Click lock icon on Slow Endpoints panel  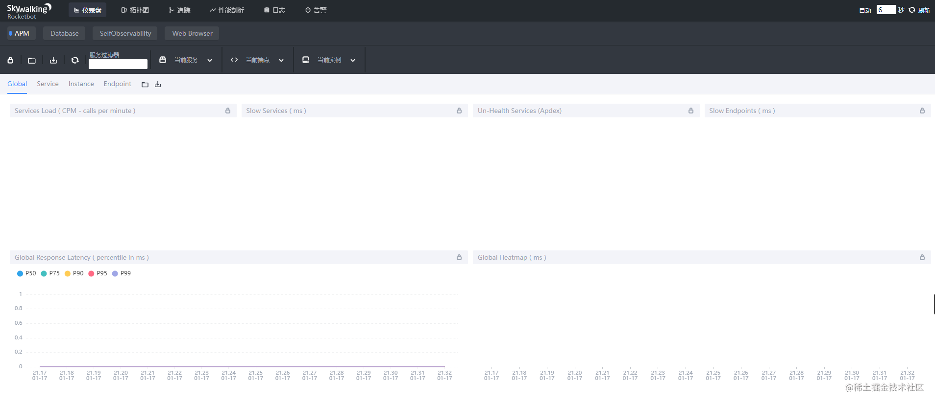[x=922, y=111]
